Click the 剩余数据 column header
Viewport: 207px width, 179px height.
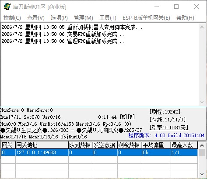point(130,145)
